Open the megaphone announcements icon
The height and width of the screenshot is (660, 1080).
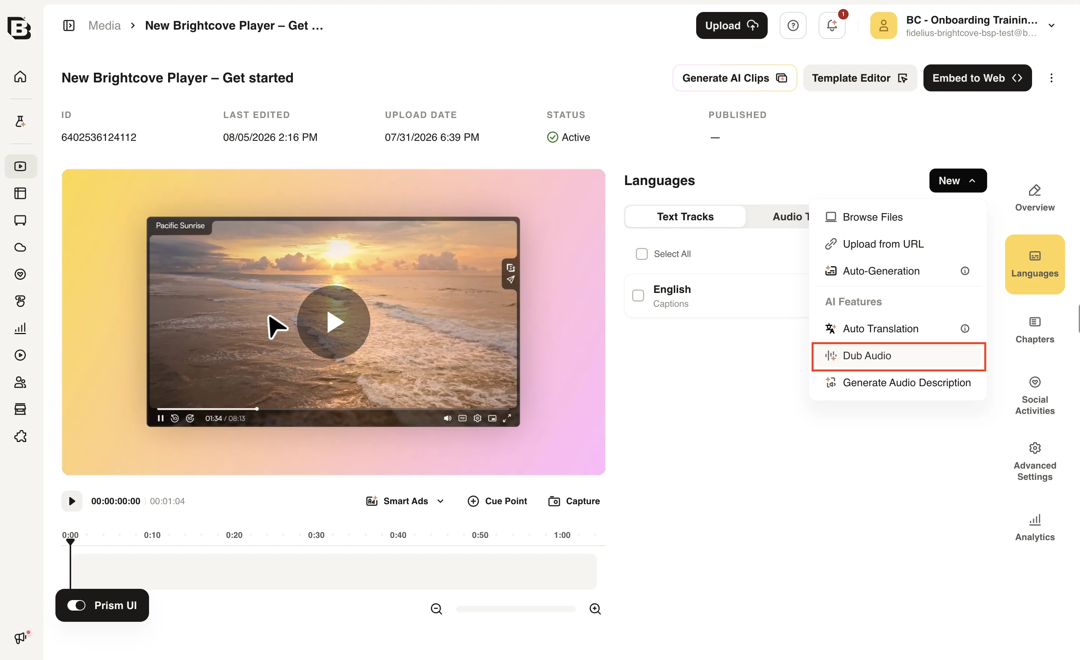20,638
